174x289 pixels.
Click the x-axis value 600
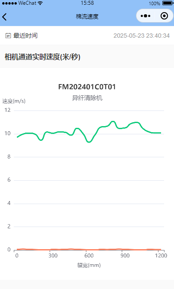click(x=89, y=256)
